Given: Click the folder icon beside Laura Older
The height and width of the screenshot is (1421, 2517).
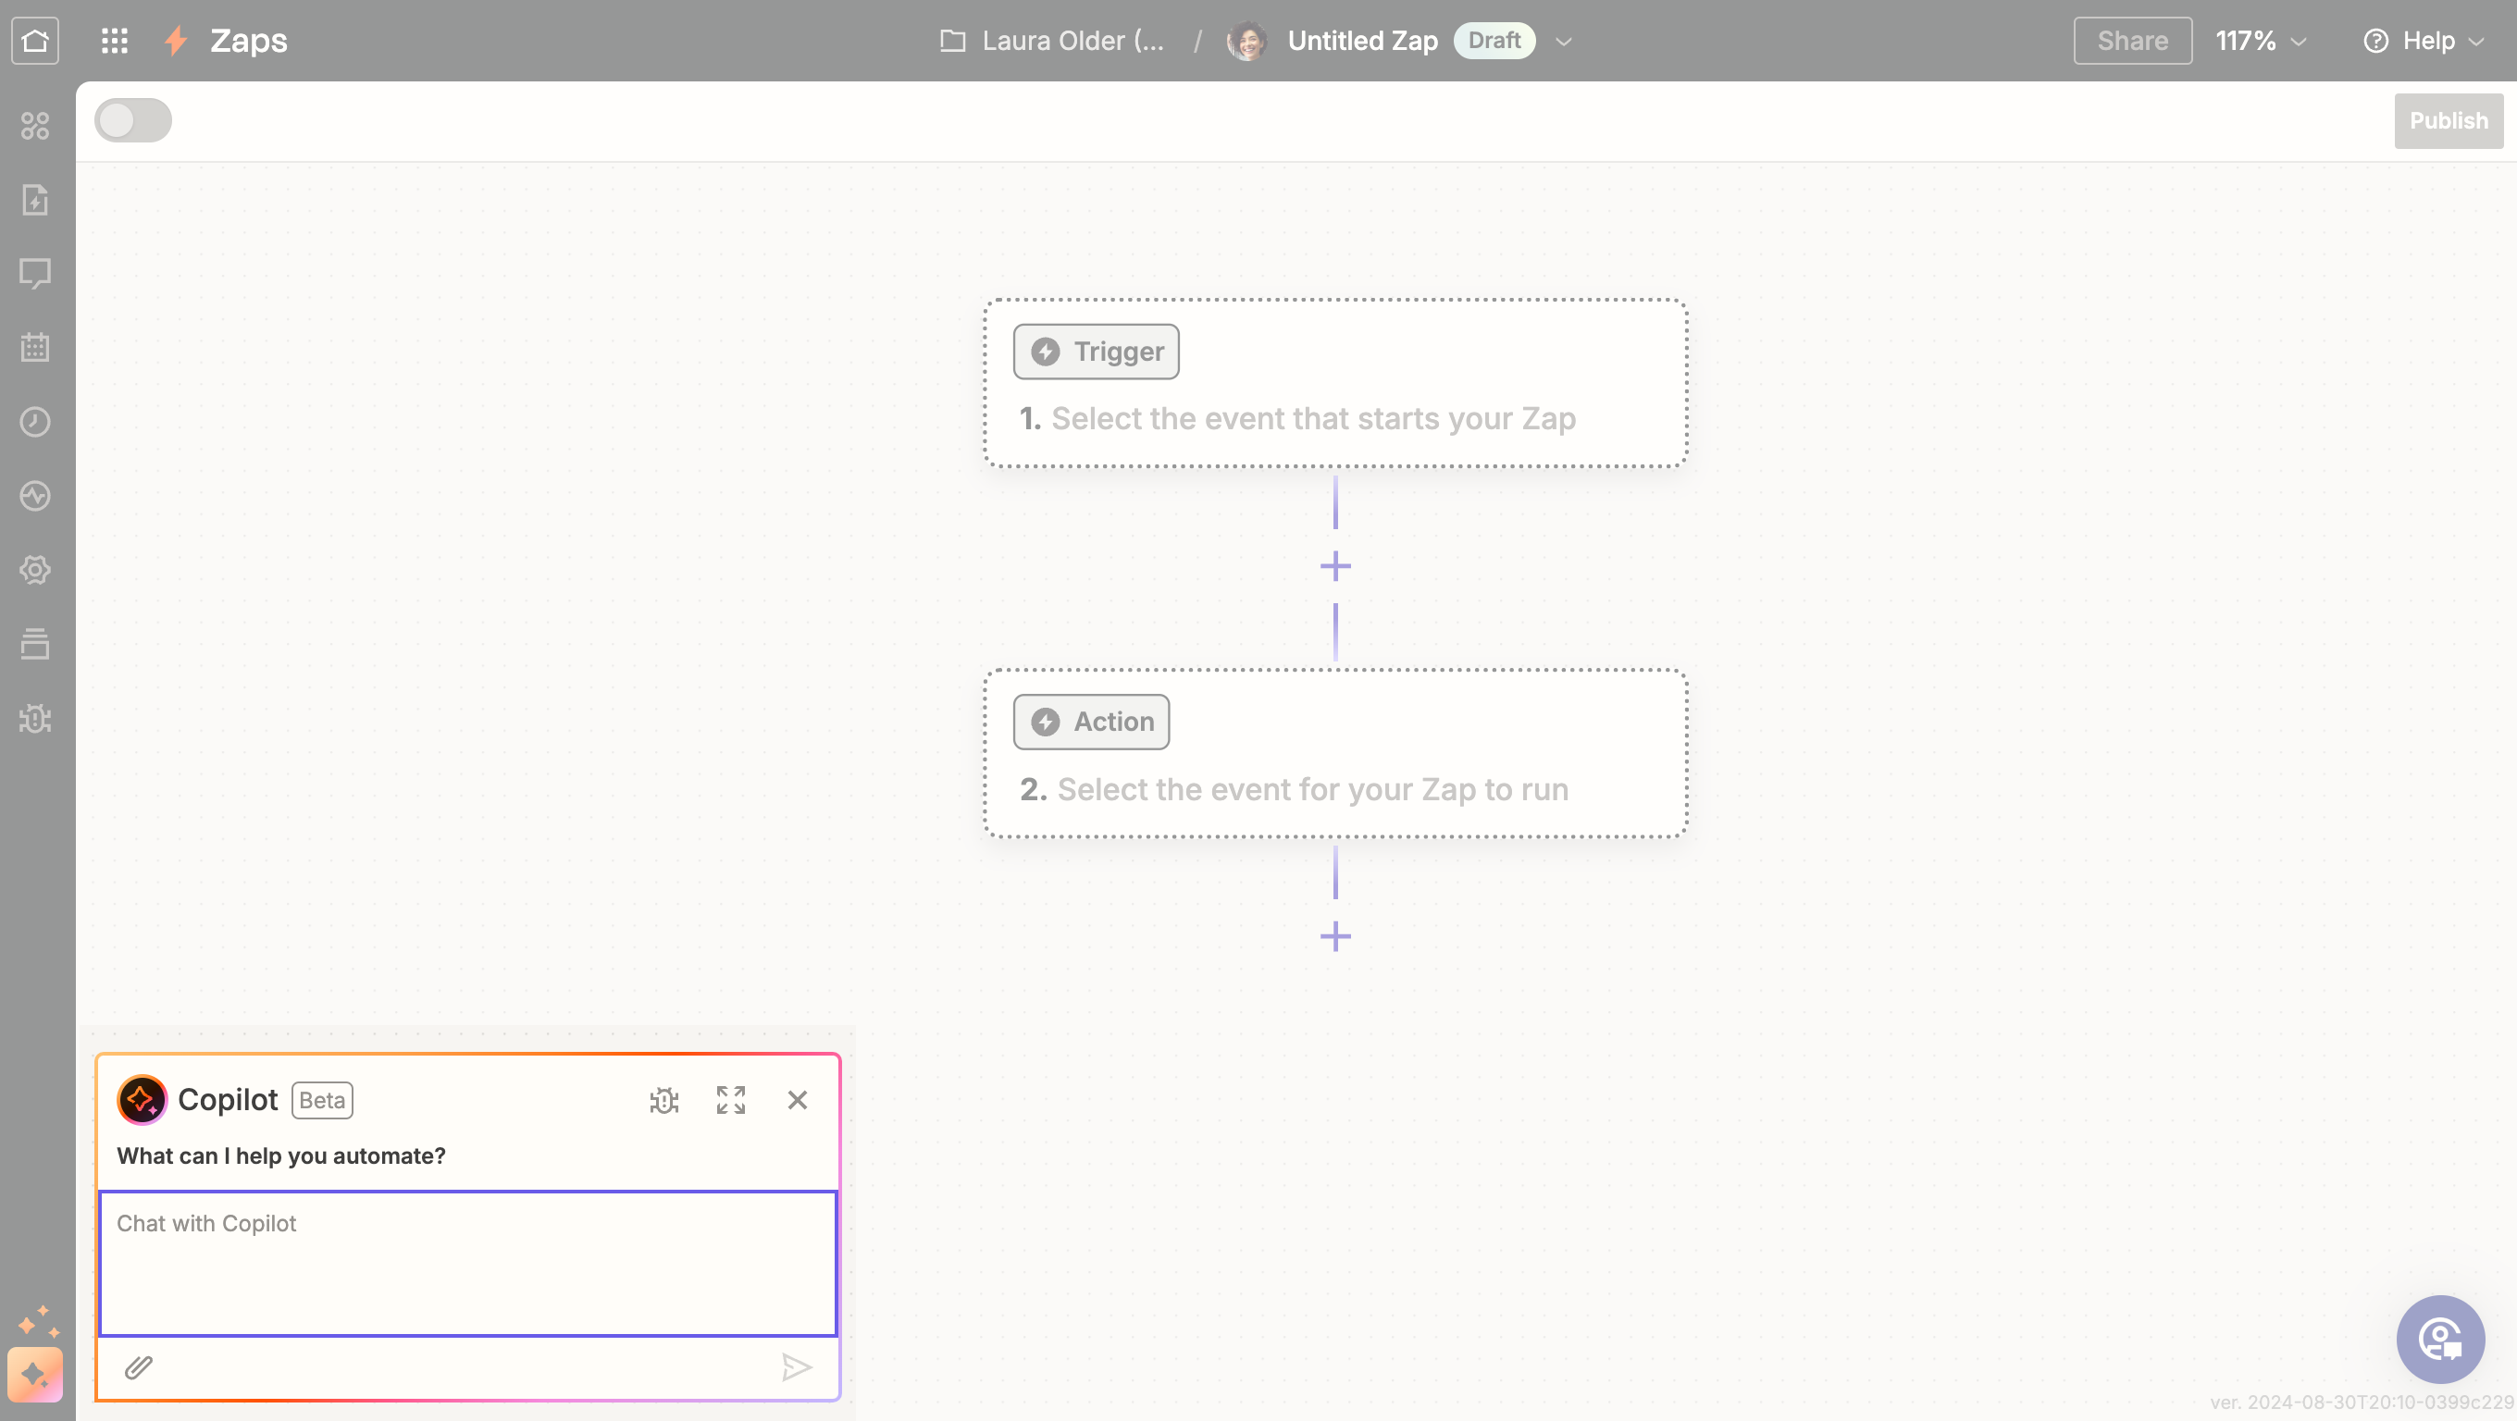Looking at the screenshot, I should pos(953,40).
